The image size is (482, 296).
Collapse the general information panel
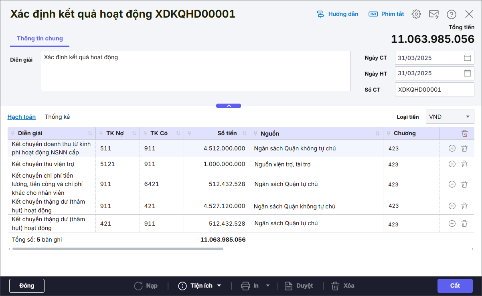tap(229, 106)
